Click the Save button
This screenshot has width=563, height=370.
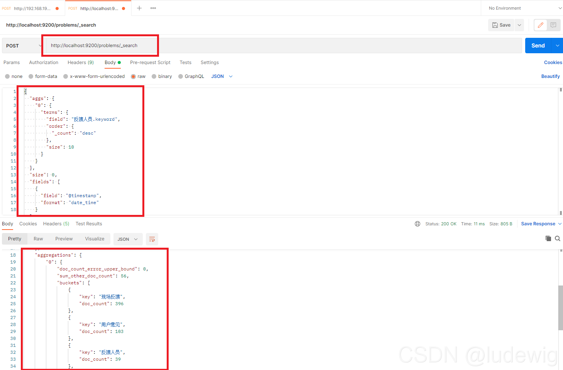point(502,25)
